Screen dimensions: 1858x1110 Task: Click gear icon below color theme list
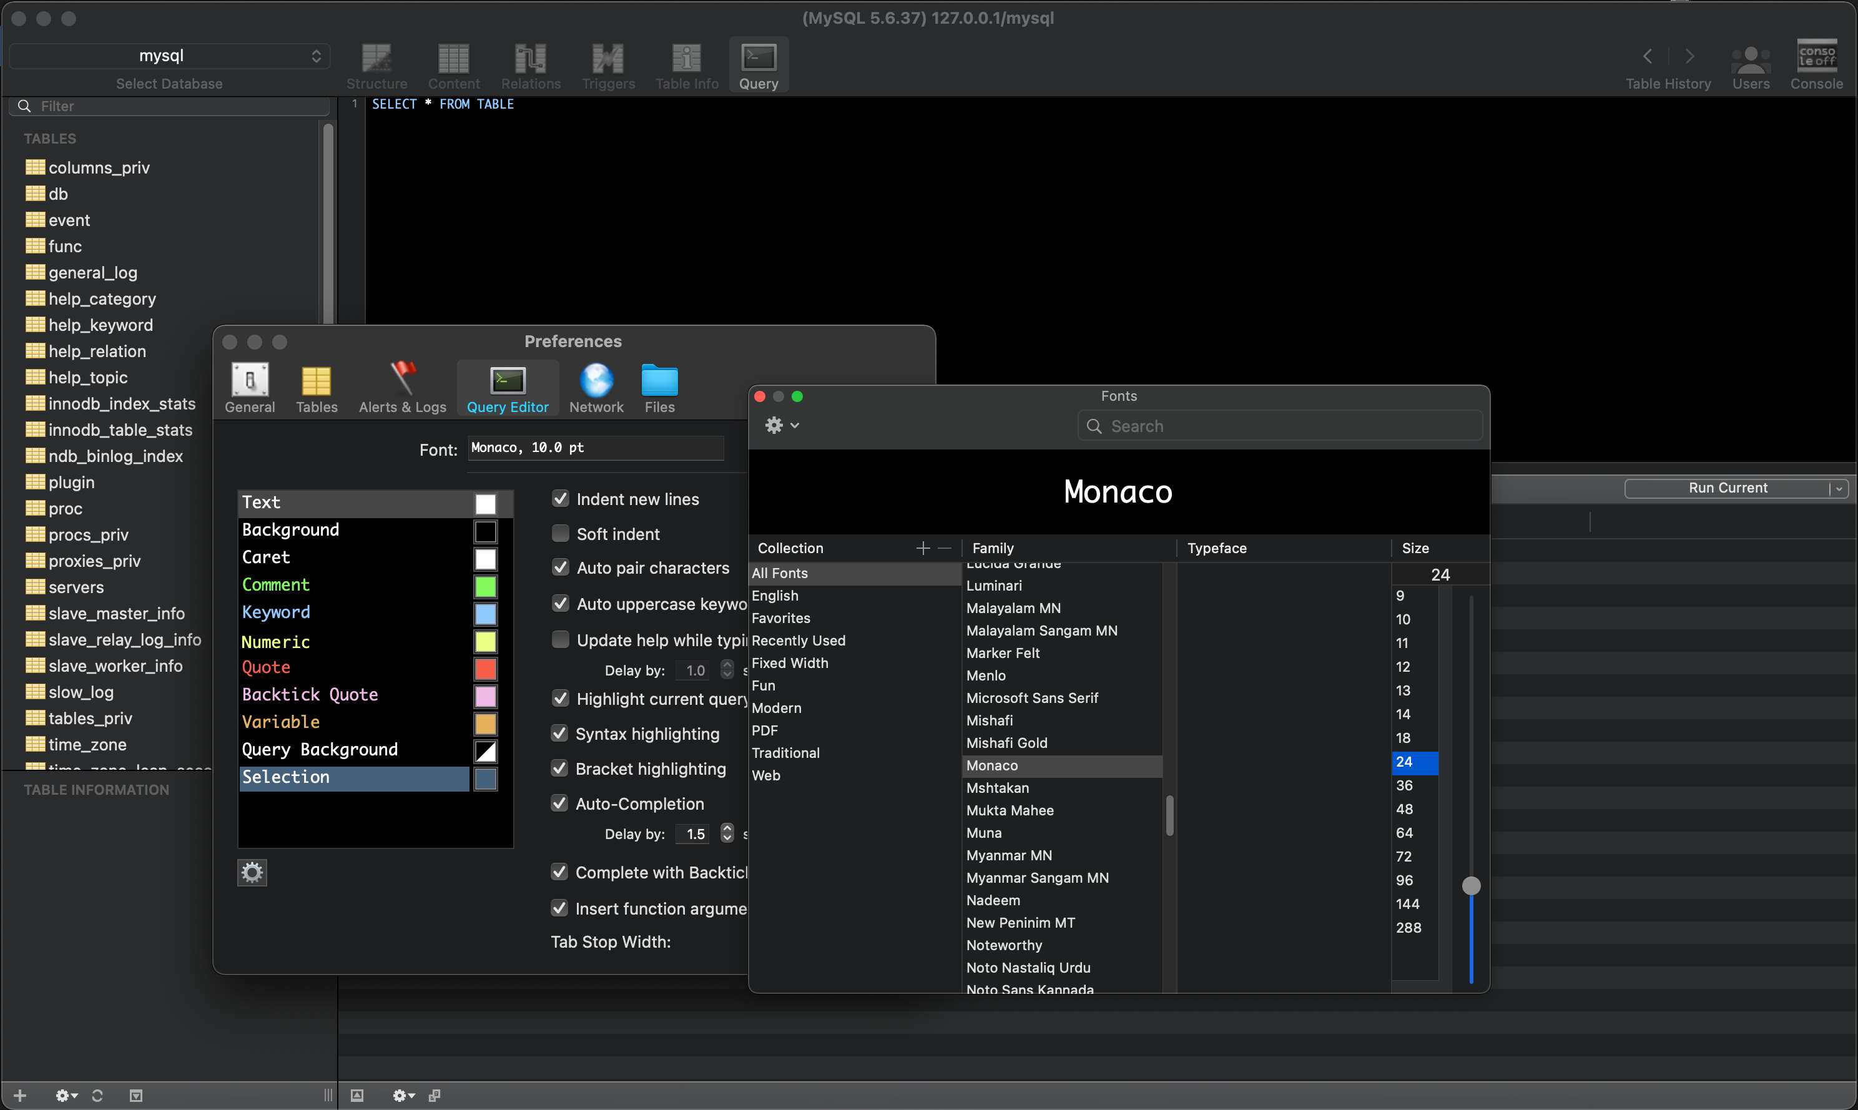[x=252, y=872]
